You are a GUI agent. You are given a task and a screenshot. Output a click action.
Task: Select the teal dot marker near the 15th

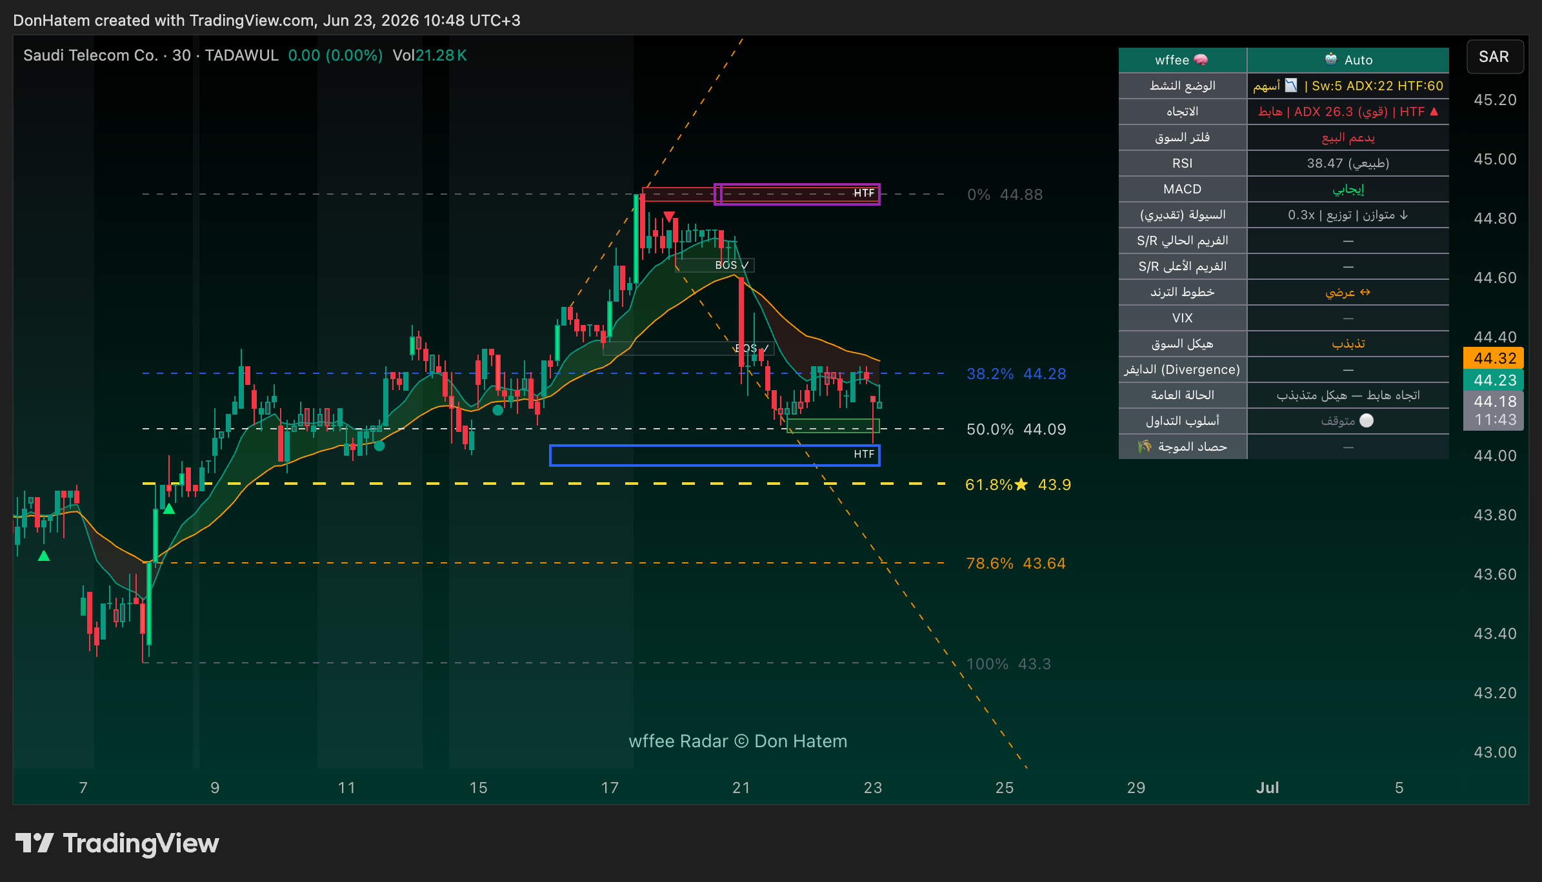click(x=497, y=409)
